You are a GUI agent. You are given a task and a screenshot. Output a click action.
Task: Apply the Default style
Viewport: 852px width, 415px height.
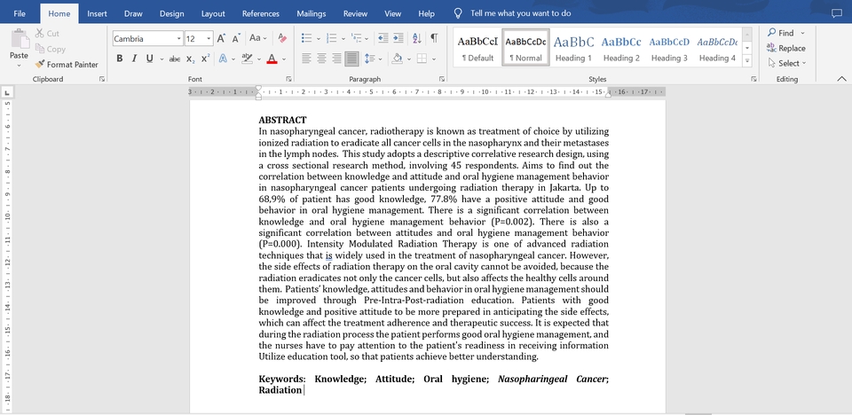(x=477, y=48)
